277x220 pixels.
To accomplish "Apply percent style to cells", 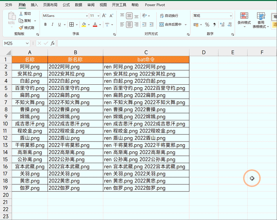I will (x=207, y=25).
